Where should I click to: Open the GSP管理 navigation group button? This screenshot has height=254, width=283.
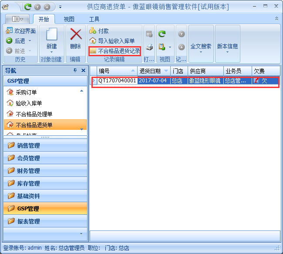(45, 209)
